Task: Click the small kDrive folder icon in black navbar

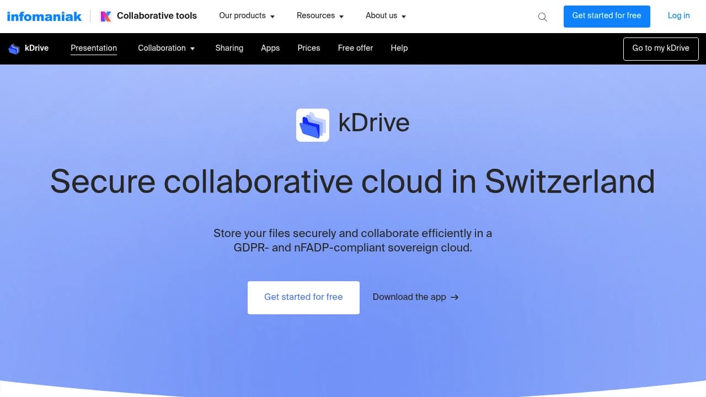Action: 14,49
